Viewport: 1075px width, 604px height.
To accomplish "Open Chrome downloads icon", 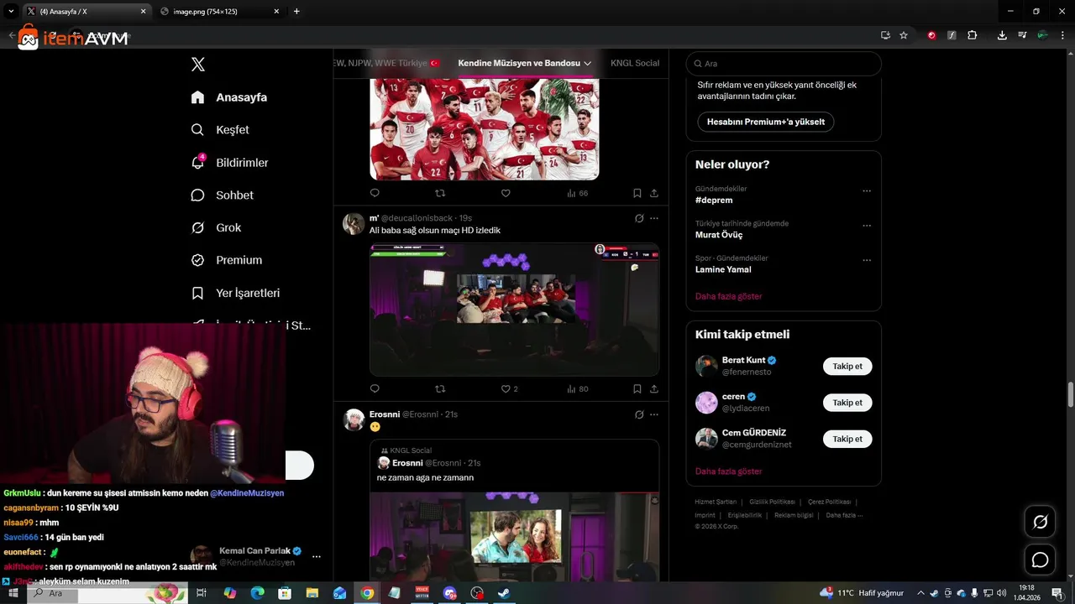I will pos(1002,35).
